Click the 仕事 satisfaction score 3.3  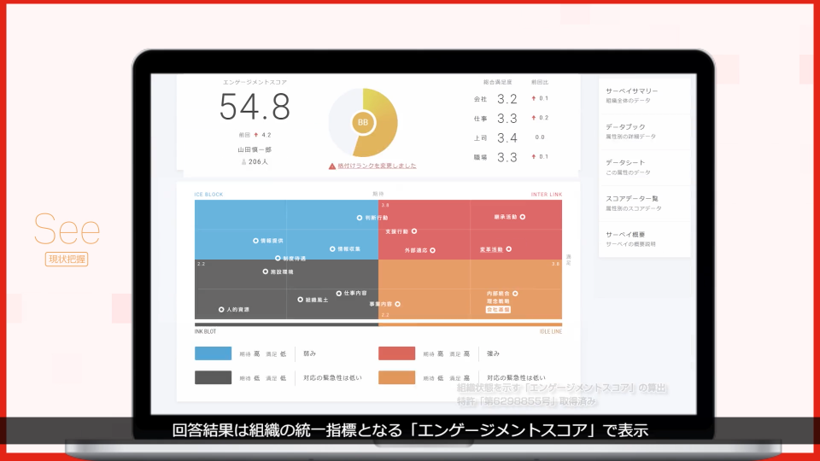(x=507, y=119)
